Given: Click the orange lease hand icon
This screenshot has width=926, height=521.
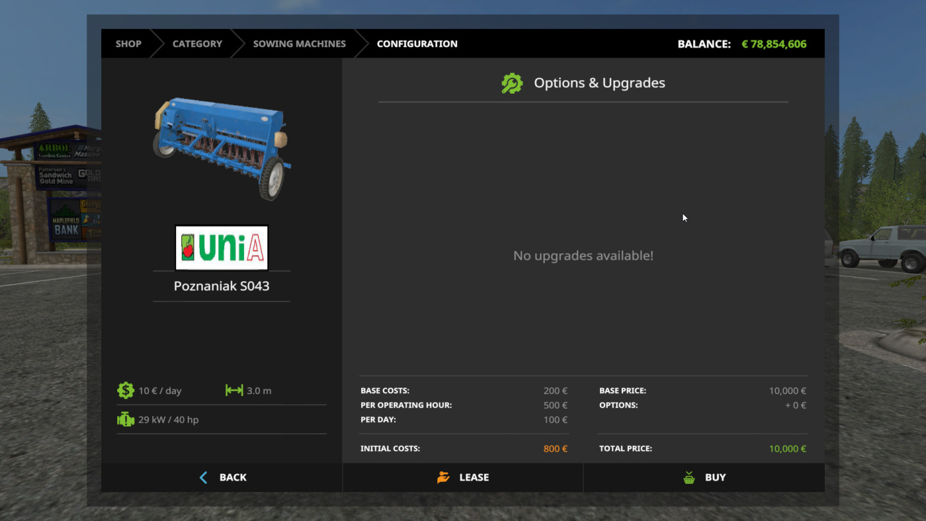Looking at the screenshot, I should [443, 477].
